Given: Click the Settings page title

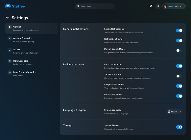Looking at the screenshot, I should coord(20,18).
